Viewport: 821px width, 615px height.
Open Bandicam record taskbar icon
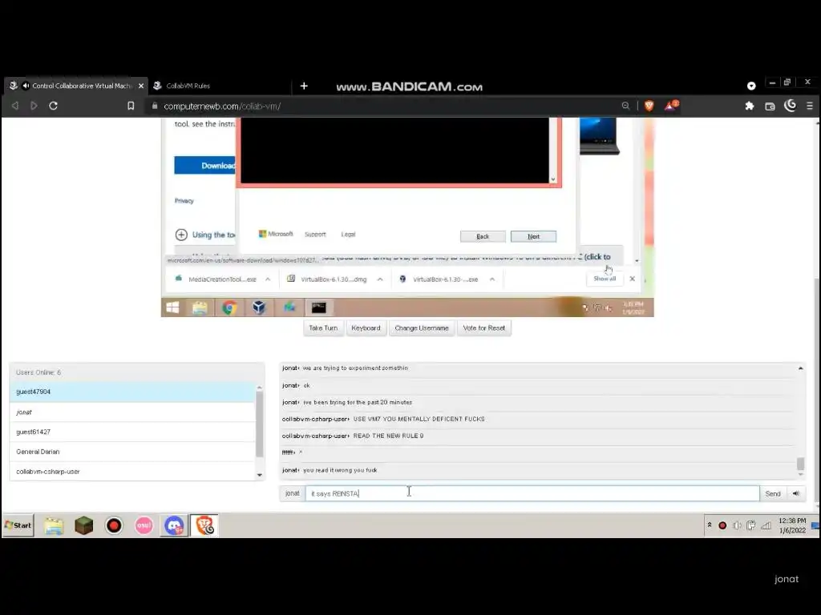[114, 525]
